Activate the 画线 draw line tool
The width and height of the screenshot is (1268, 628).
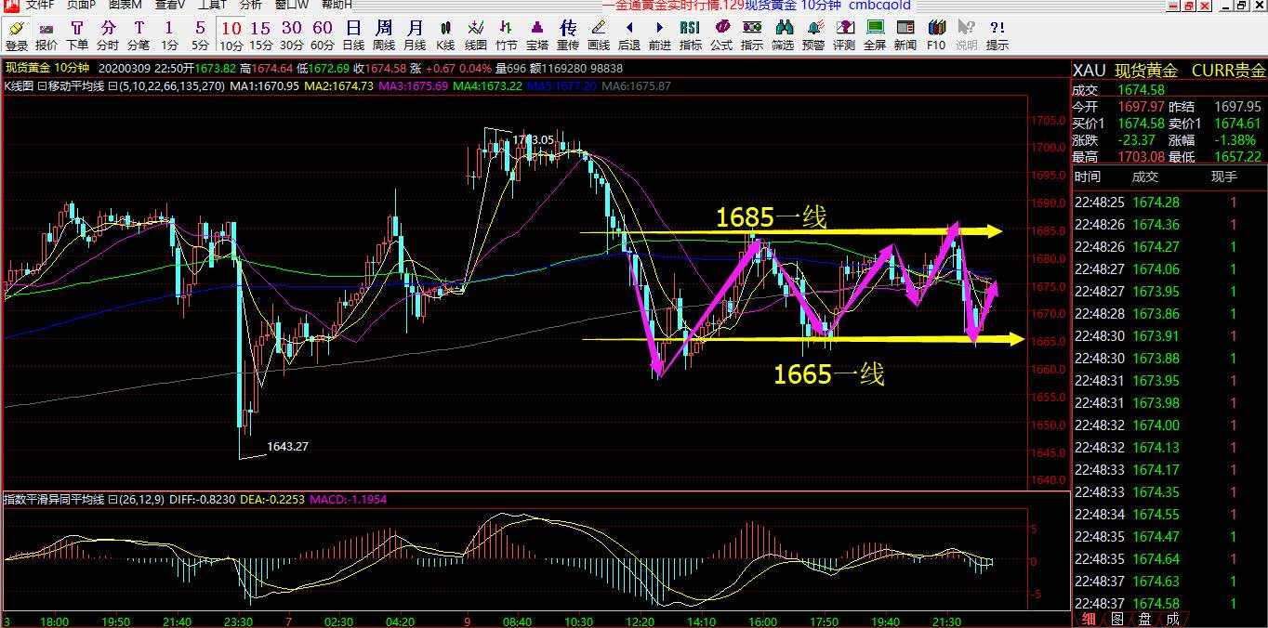point(599,35)
